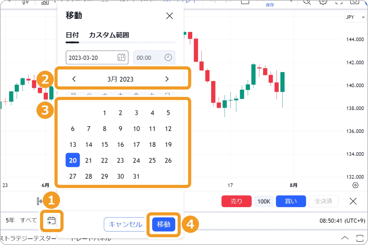The image size is (368, 245).
Task: Select day 19 in the calendar
Action: [x=168, y=145]
